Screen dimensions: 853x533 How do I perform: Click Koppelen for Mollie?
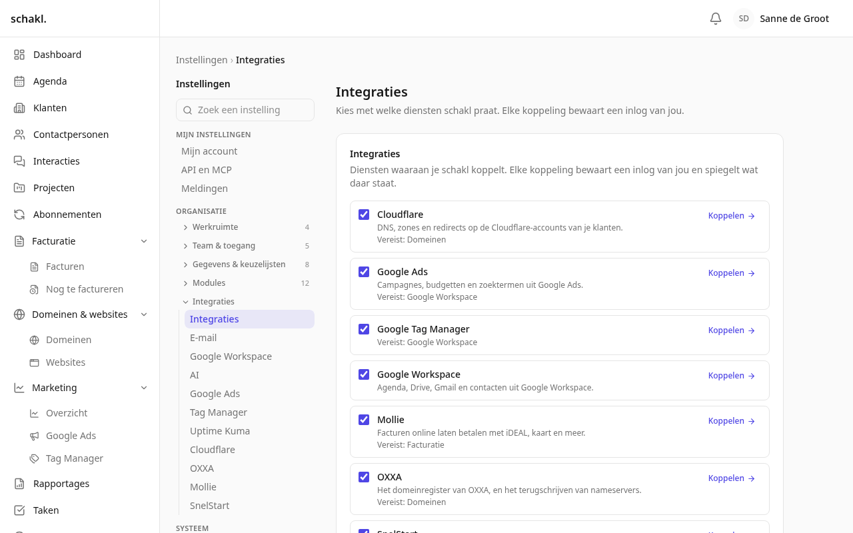click(732, 421)
